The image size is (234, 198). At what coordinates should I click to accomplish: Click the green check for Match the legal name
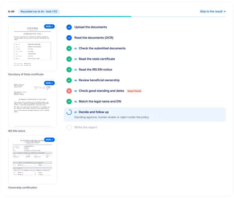[69, 101]
